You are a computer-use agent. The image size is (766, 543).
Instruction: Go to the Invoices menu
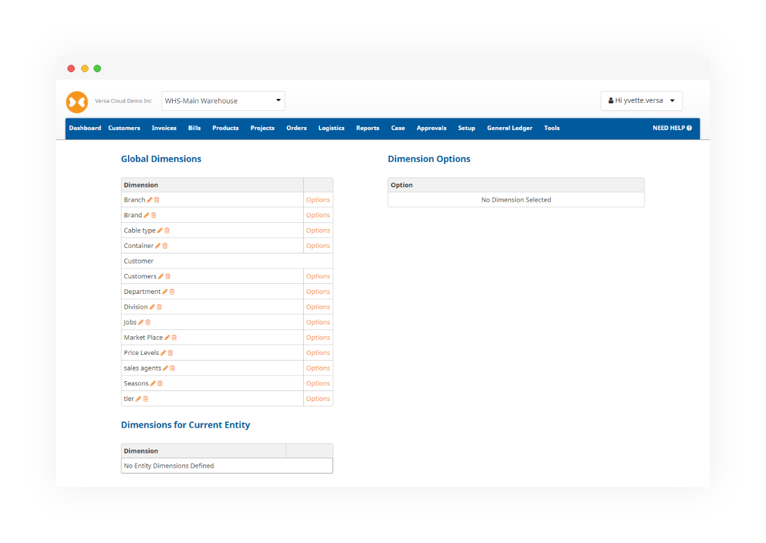164,128
